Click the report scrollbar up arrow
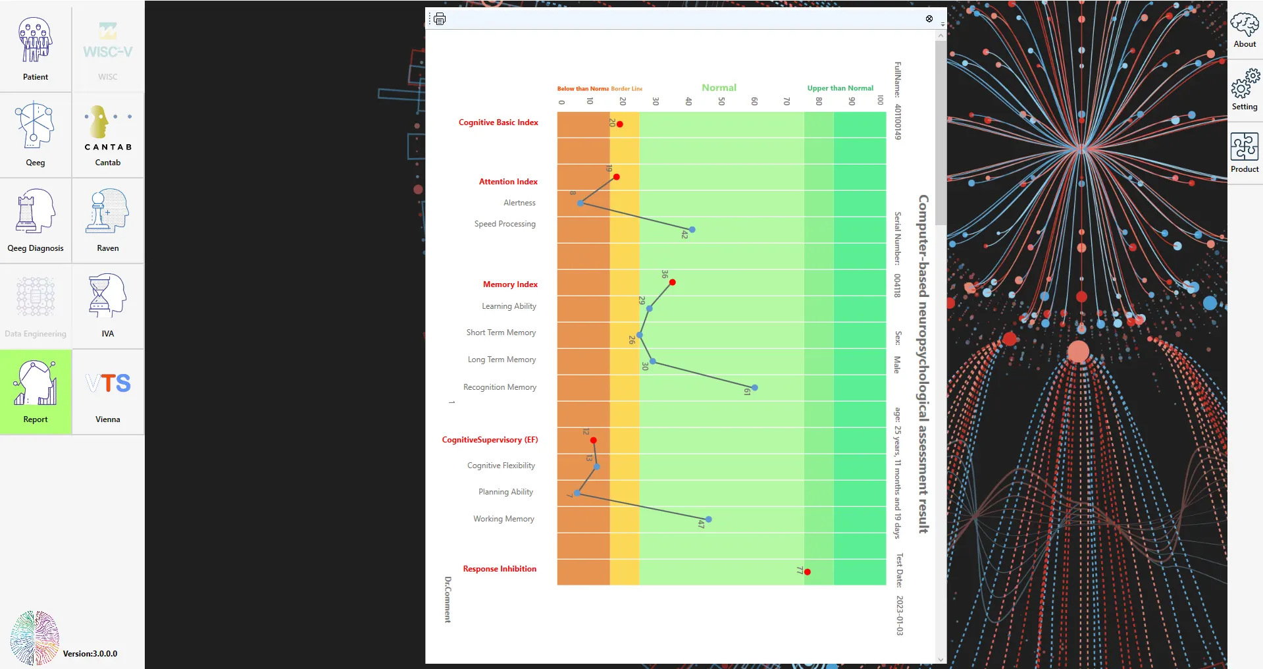This screenshot has height=669, width=1263. (x=941, y=36)
